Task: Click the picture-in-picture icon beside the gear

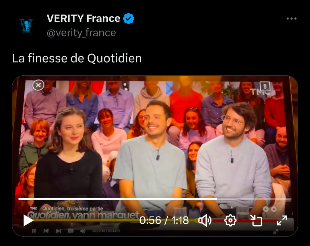Action: 256,220
